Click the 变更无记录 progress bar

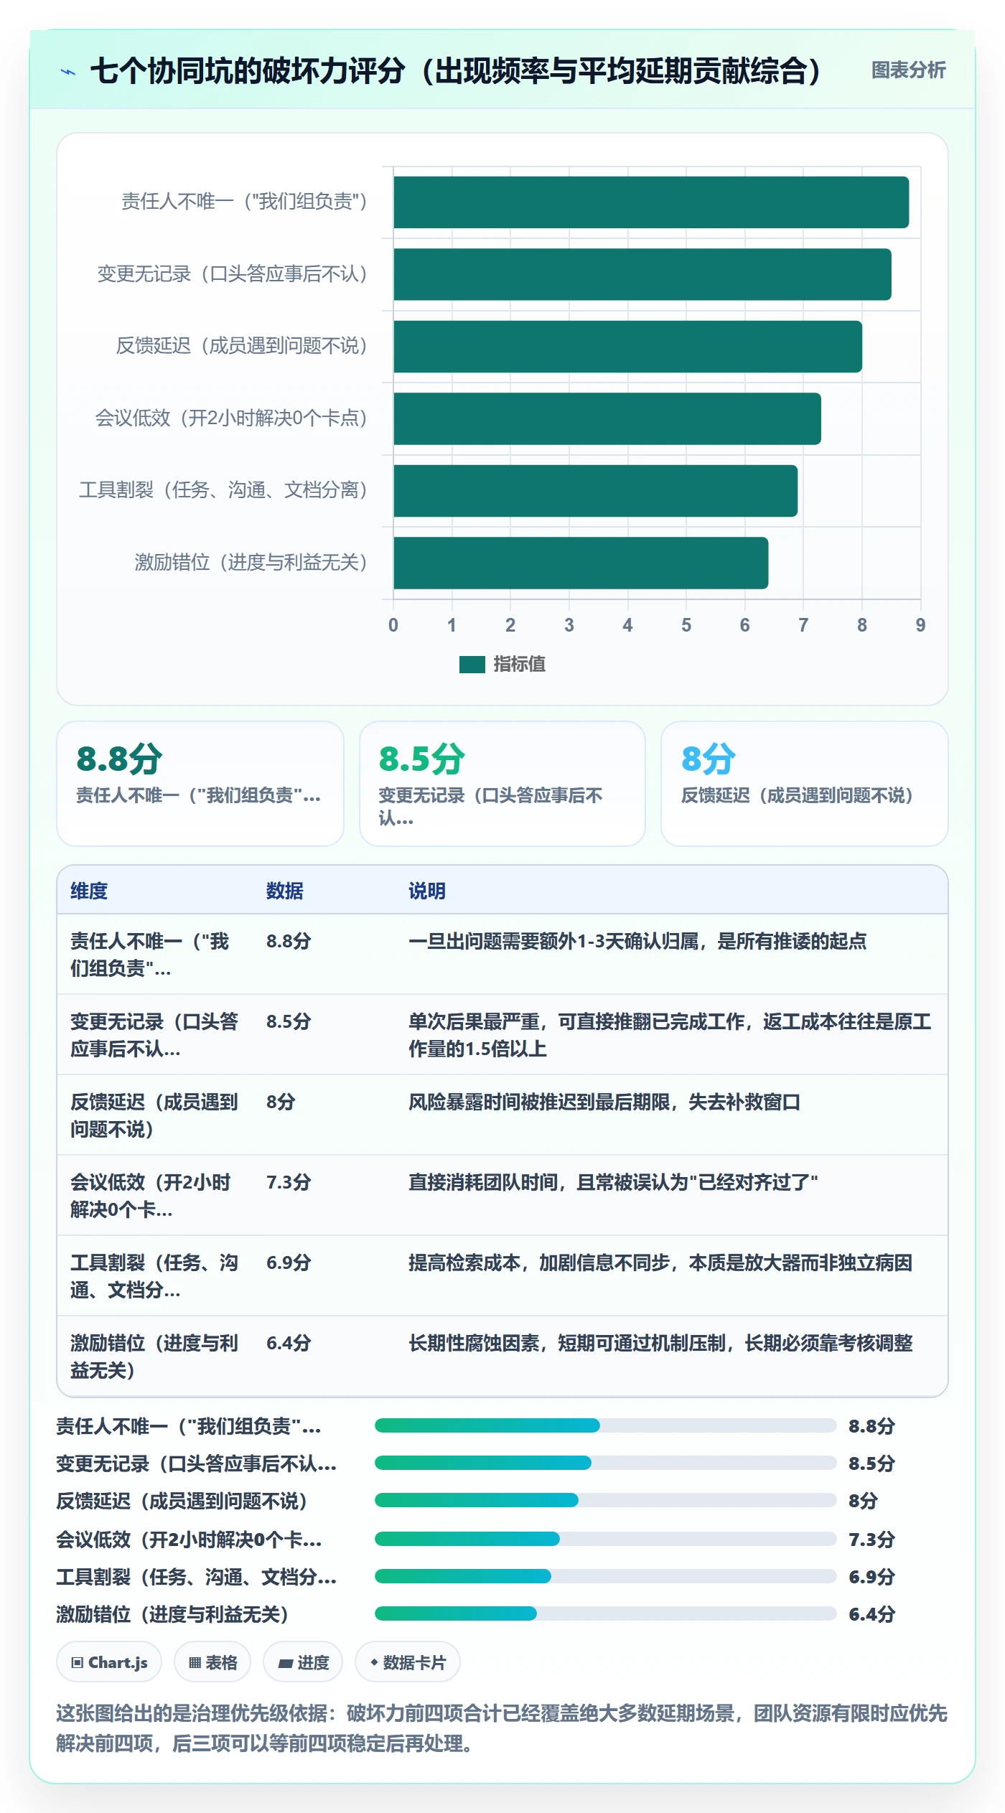coord(606,1463)
